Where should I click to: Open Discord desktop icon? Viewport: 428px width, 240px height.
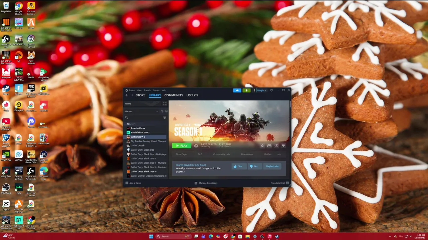pyautogui.click(x=31, y=123)
